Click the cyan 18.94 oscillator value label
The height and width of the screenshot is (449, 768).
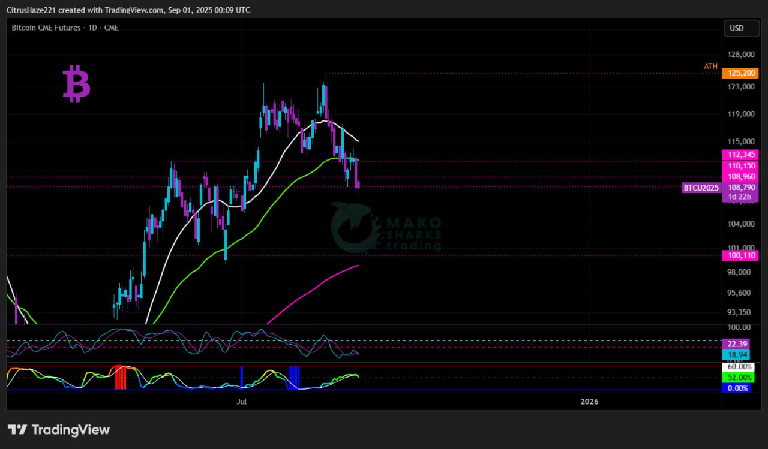(736, 355)
